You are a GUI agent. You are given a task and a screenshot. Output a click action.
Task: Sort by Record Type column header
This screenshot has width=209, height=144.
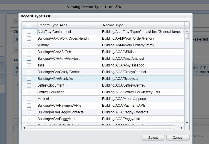[x=142, y=25]
